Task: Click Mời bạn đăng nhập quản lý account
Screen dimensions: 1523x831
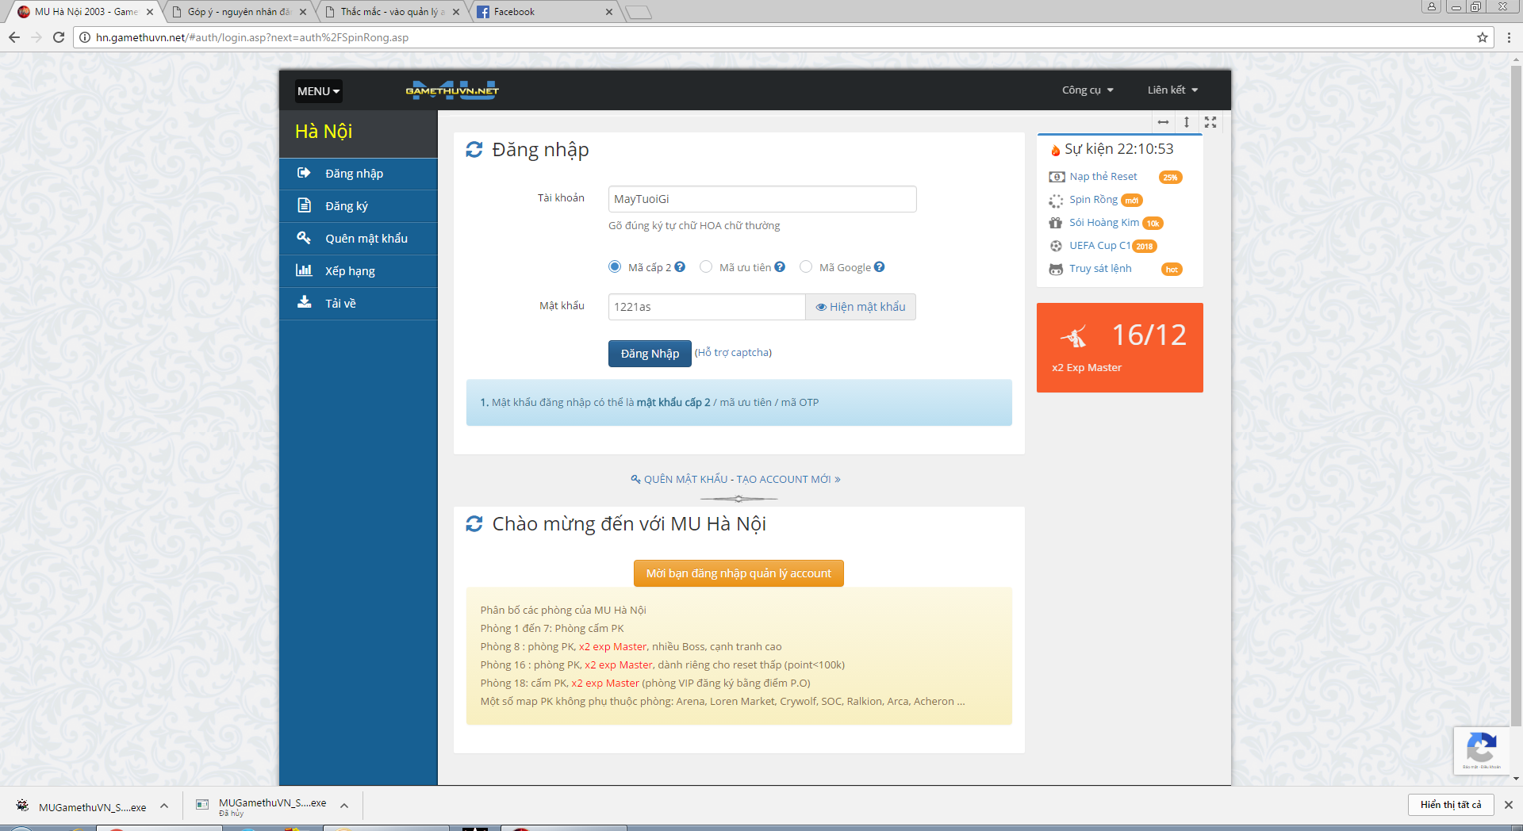Action: (738, 573)
